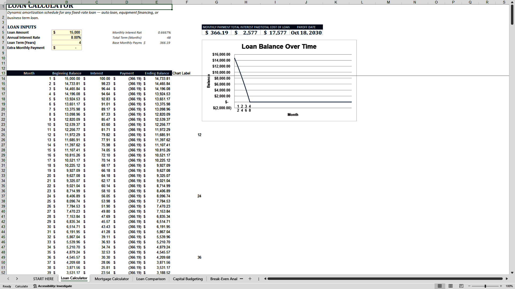Image resolution: width=515 pixels, height=289 pixels.
Task: Click Calculate in the status bar
Action: coord(21,286)
